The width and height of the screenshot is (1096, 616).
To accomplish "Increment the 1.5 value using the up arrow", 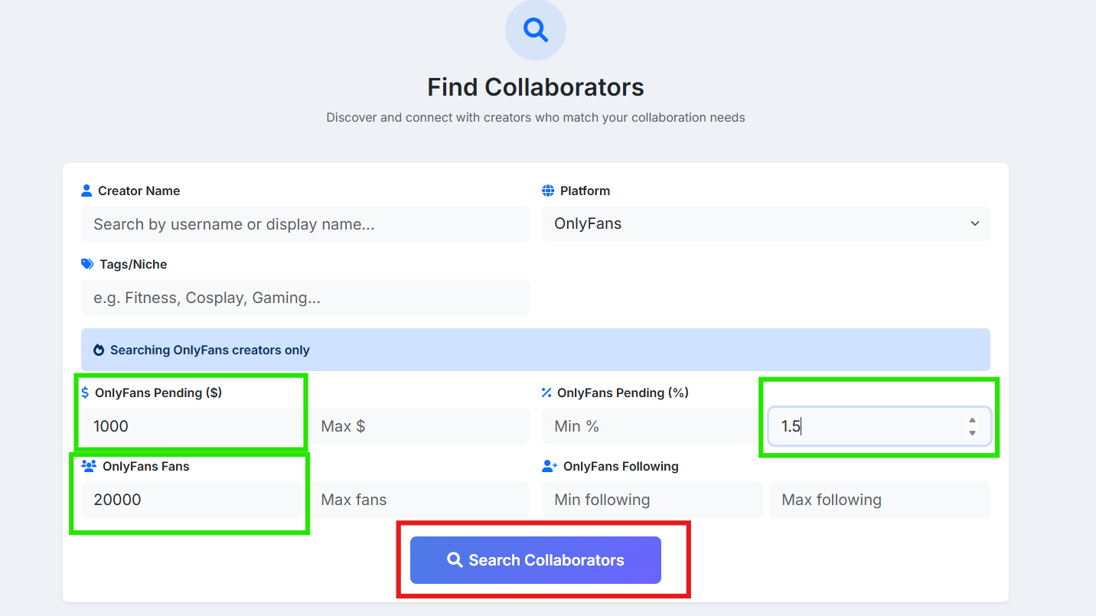I will click(x=972, y=421).
